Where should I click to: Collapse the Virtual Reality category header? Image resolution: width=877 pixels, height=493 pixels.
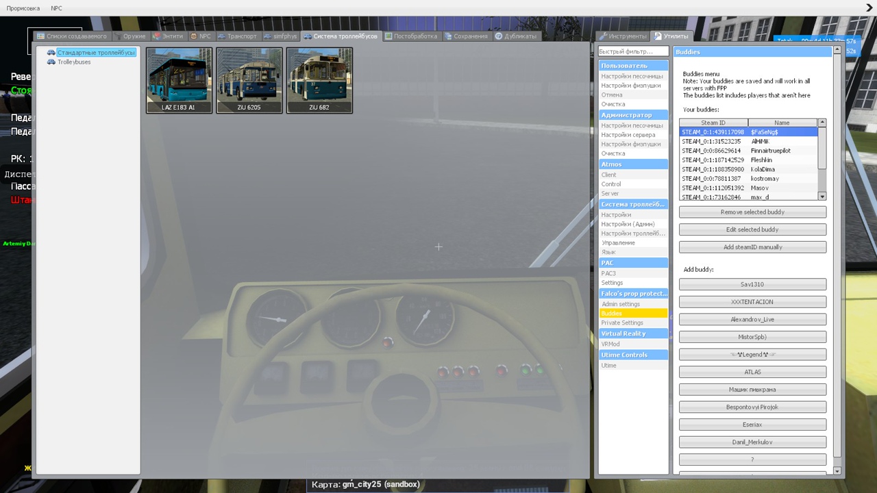point(633,333)
